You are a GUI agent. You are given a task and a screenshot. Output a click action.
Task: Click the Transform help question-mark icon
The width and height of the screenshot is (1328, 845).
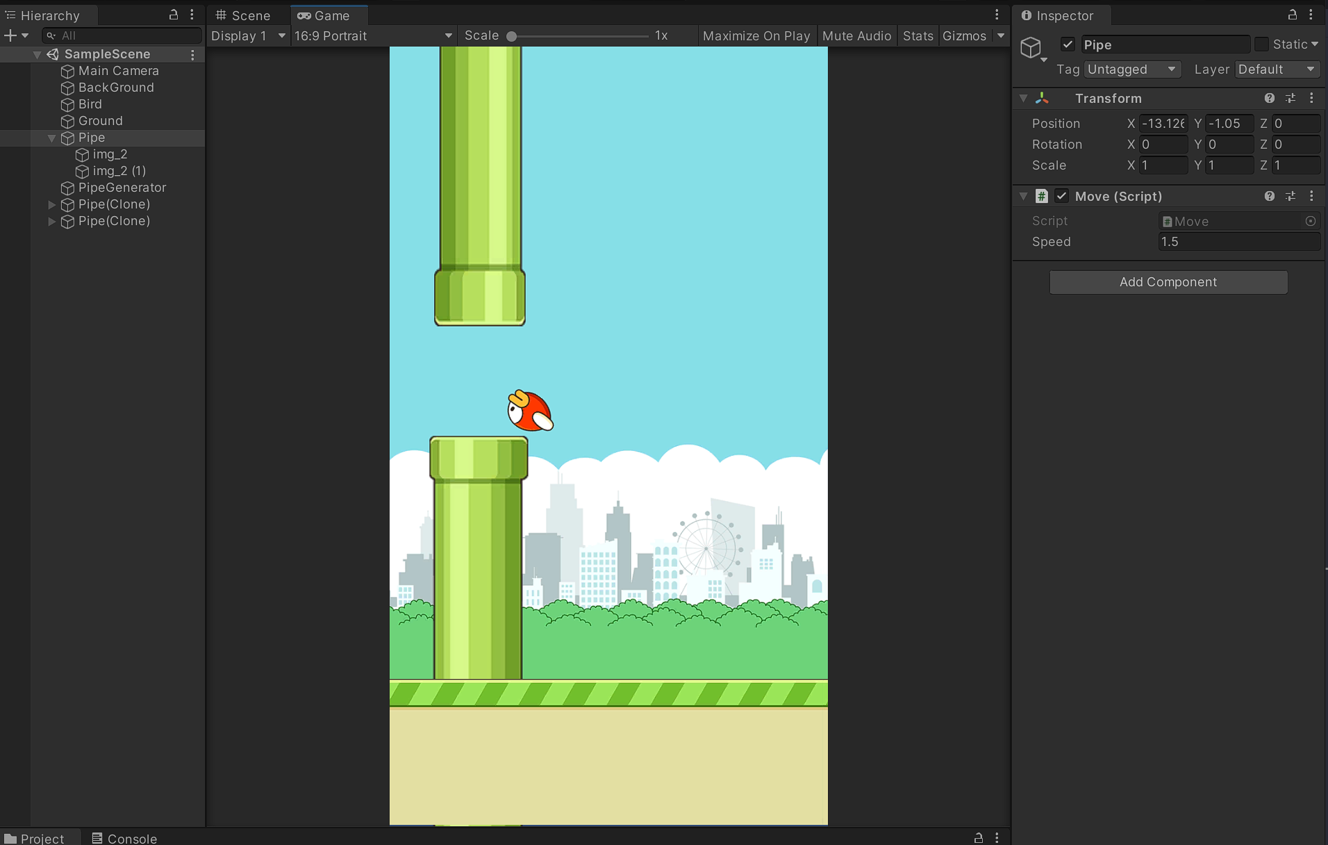pos(1269,99)
